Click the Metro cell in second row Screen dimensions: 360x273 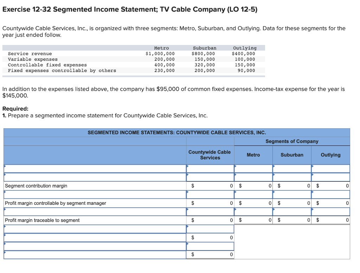253,177
